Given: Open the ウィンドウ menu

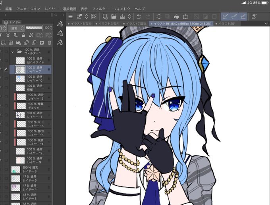Looking at the screenshot, I should click(121, 9).
